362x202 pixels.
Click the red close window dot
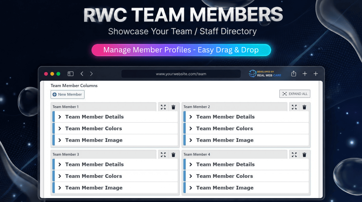[46, 74]
